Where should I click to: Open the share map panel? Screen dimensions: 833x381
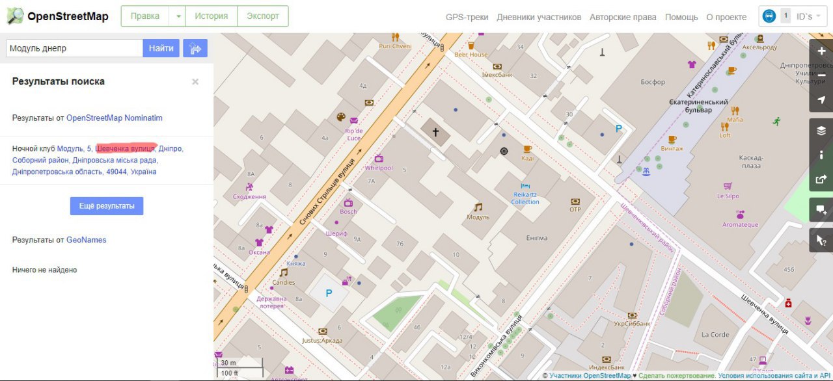click(x=821, y=179)
